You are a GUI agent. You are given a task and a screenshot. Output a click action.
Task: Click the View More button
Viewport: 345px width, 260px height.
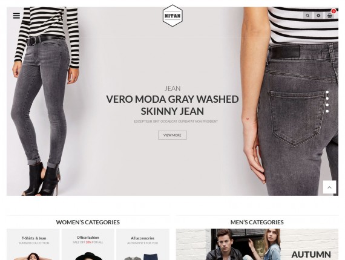pyautogui.click(x=172, y=135)
